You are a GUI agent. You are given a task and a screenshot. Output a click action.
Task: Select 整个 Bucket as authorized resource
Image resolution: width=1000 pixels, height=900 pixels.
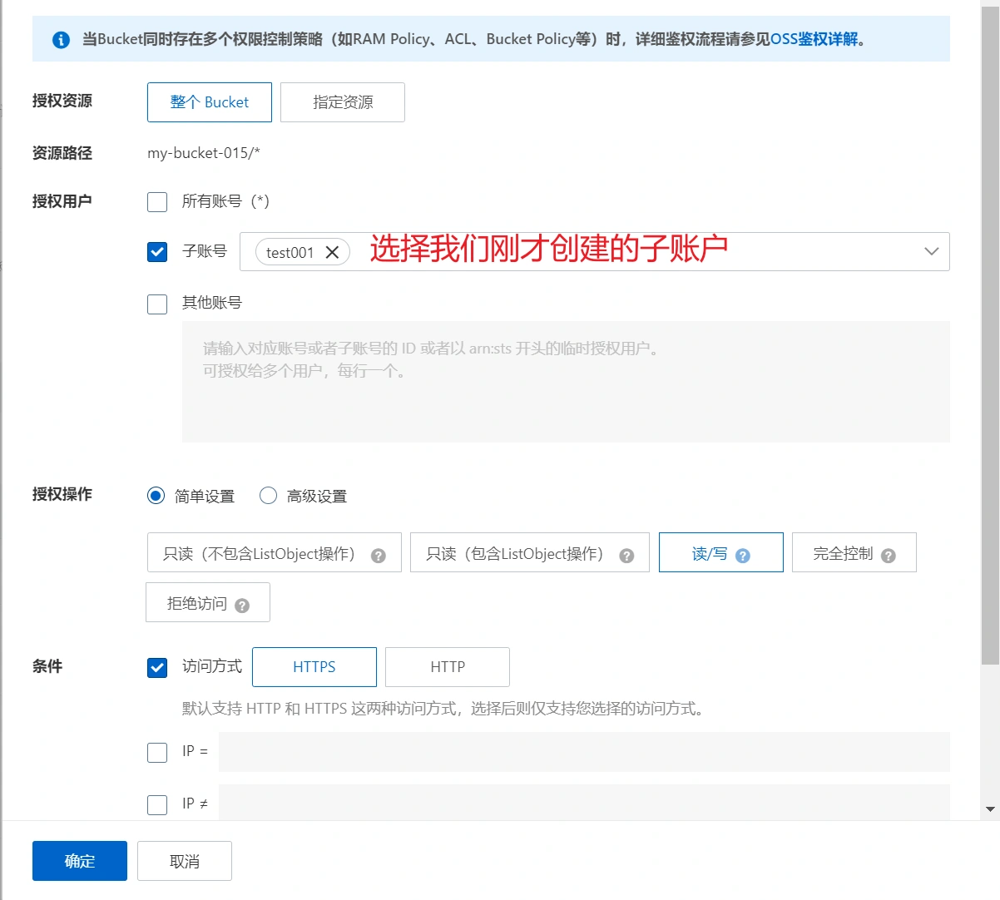210,102
